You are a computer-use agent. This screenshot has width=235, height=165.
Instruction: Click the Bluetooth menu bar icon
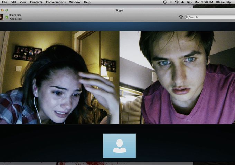(x=171, y=2)
